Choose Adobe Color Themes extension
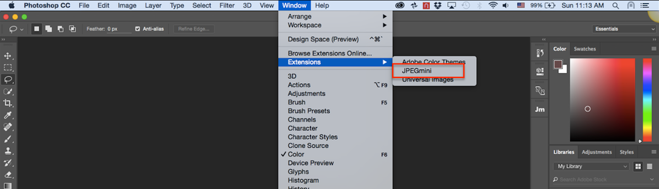Viewport: 659px width, 189px height. (434, 62)
